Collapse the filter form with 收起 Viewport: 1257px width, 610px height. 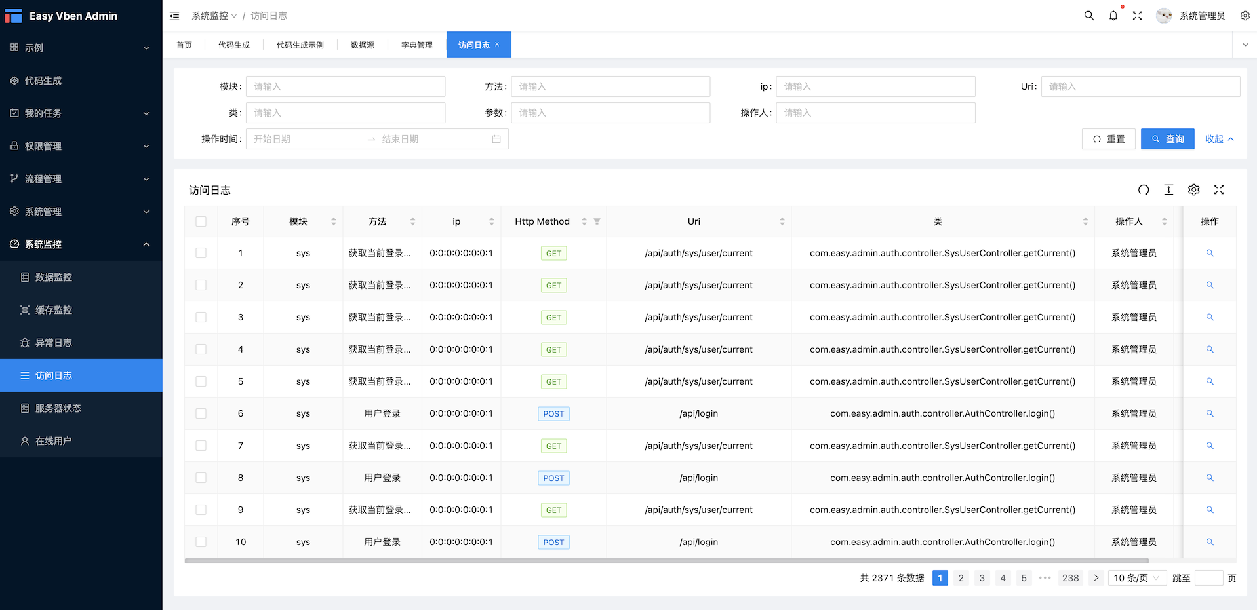pos(1220,139)
